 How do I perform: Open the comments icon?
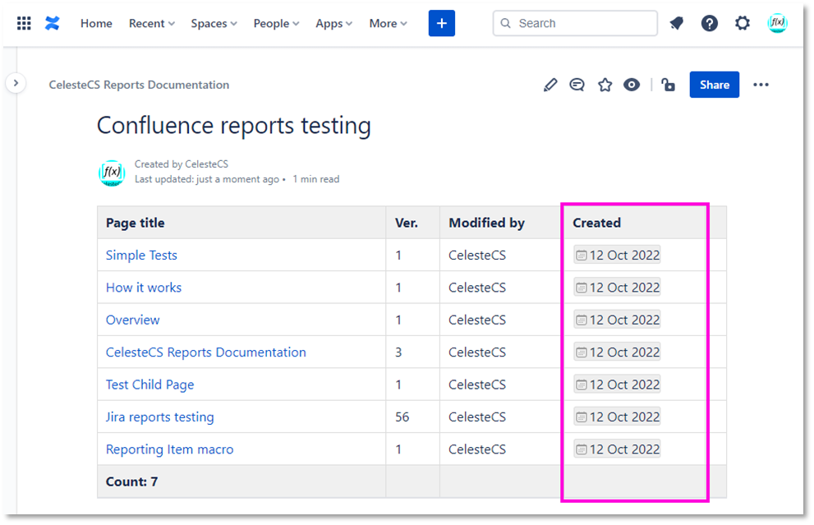pyautogui.click(x=577, y=85)
